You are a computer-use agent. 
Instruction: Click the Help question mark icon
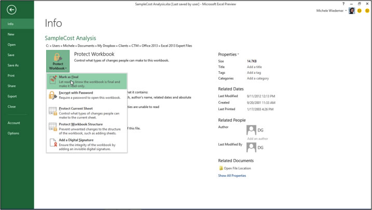343,4
